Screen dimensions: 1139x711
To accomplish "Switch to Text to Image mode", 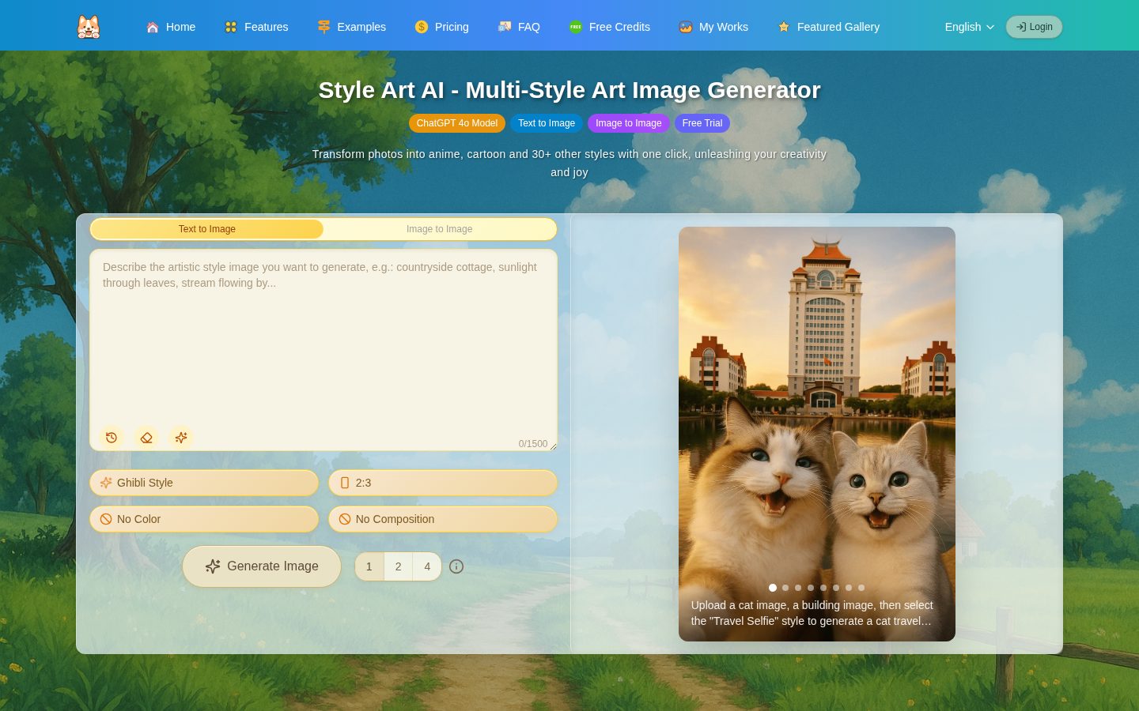I will click(207, 229).
